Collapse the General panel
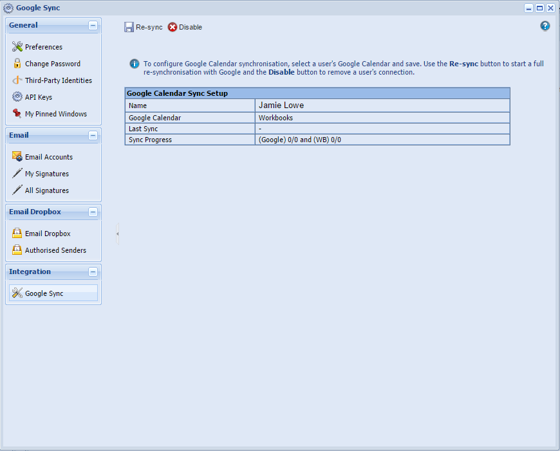Image resolution: width=560 pixels, height=451 pixels. 93,25
